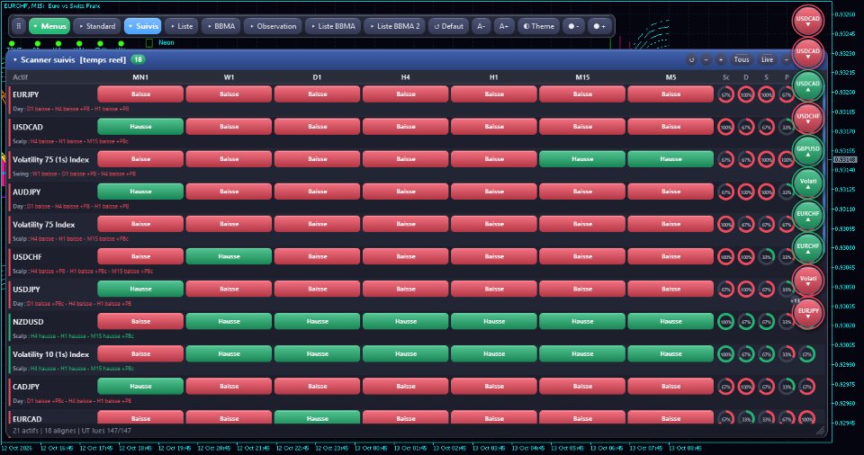Expand the Liste BBMA panel
This screenshot has height=455, width=864.
point(333,26)
